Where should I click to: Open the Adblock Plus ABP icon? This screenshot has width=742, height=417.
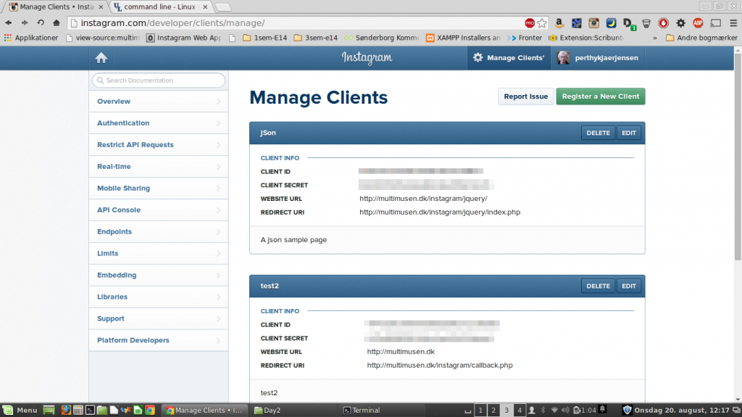698,22
